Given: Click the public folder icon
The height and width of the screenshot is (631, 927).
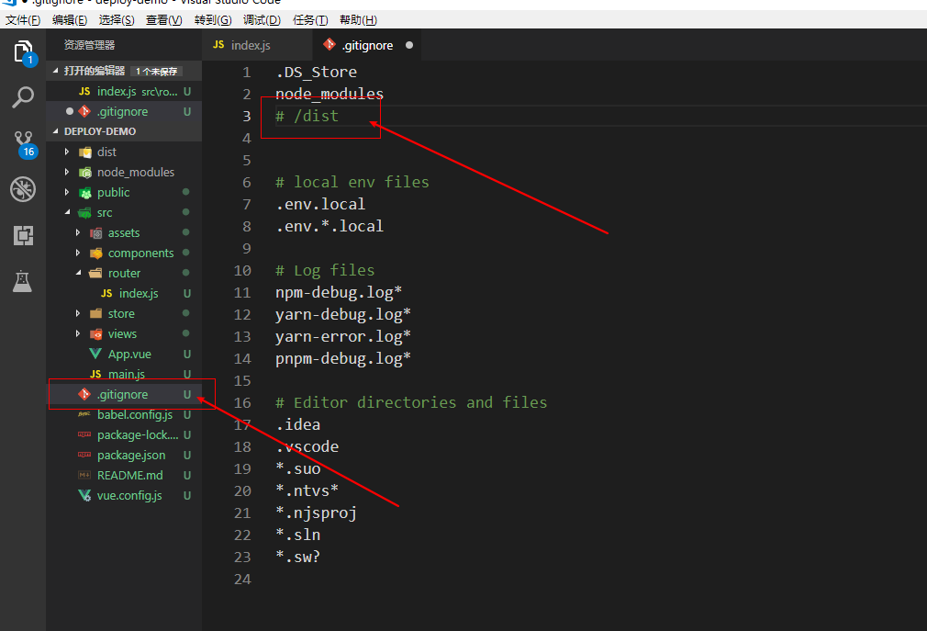Looking at the screenshot, I should [85, 192].
